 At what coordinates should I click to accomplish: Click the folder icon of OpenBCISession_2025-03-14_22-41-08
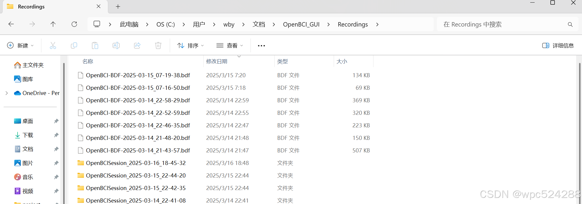(x=80, y=200)
